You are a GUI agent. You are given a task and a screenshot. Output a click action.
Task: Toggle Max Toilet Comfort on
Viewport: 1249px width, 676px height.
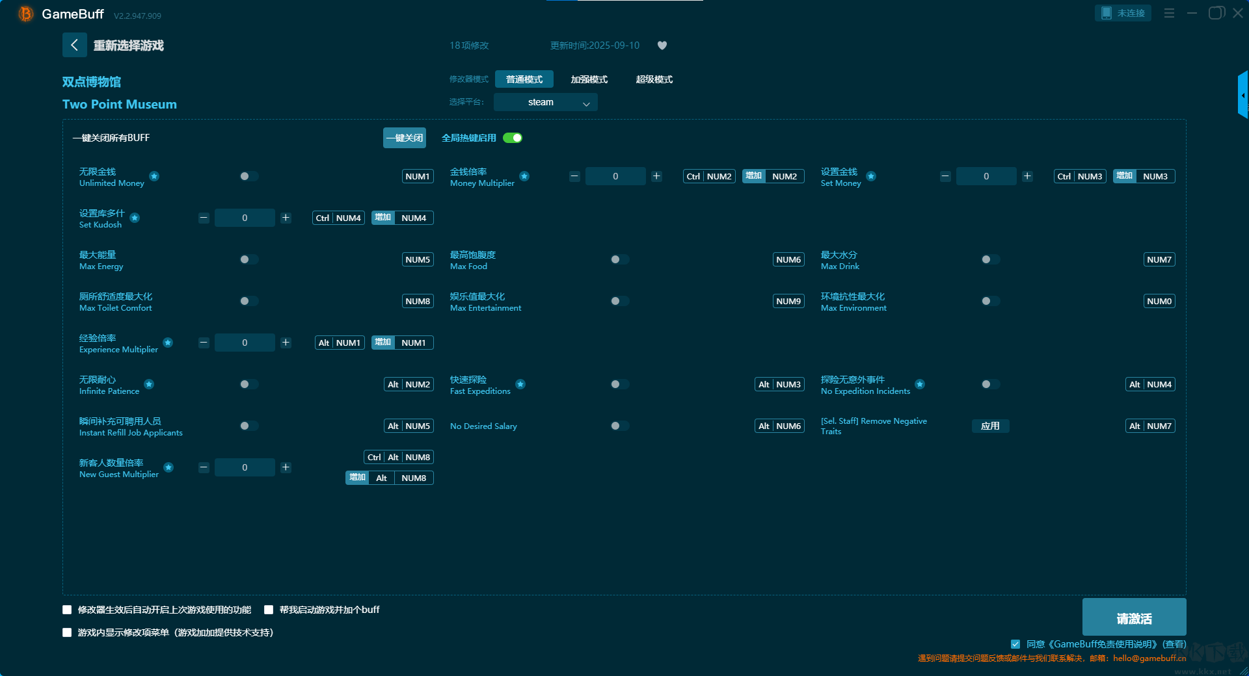click(x=248, y=301)
